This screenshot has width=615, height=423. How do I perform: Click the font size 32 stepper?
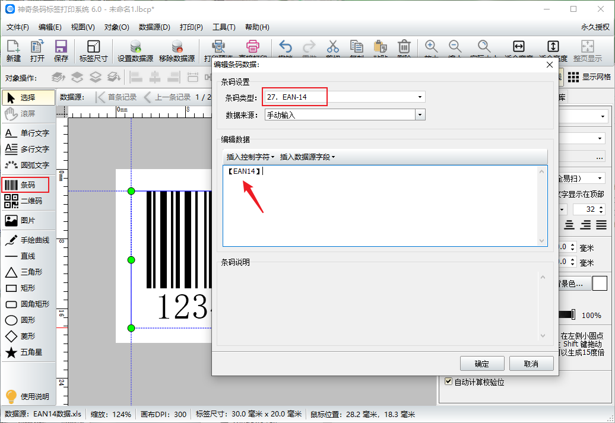tap(601, 209)
